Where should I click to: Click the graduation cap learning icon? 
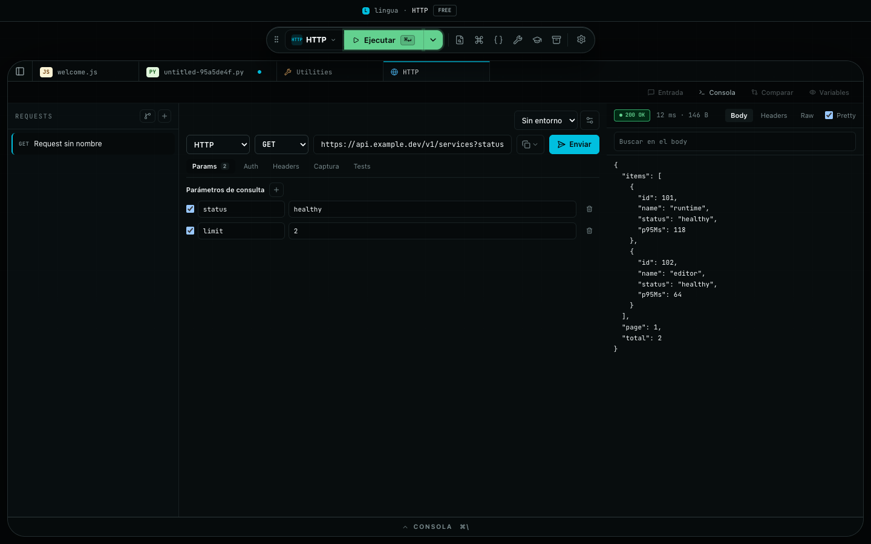(537, 40)
